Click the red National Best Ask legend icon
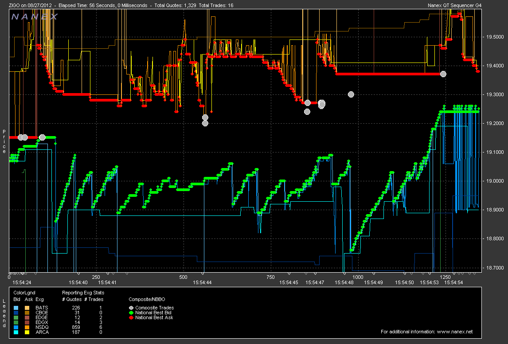The width and height of the screenshot is (508, 344). pos(131,317)
